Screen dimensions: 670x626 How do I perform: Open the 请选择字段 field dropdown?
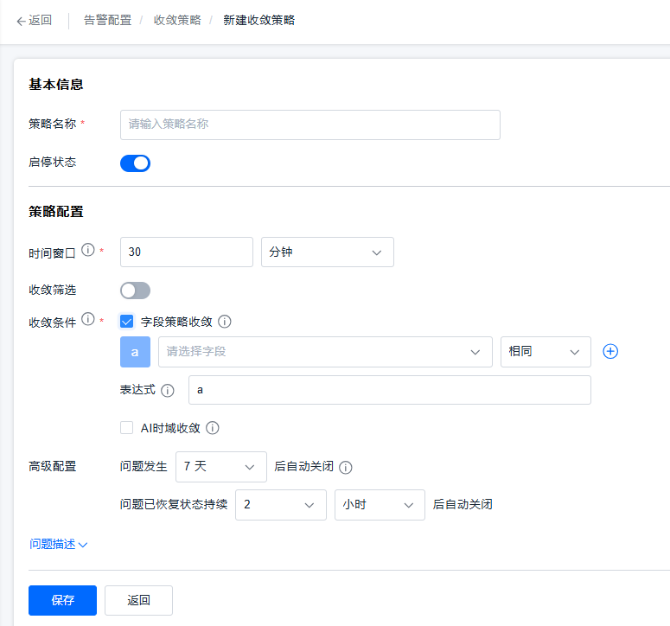pos(325,352)
